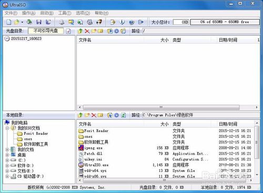Click the Up arrow icon in disc toolbar
Screen dimensions: 263x193
pyautogui.click(x=80, y=31)
